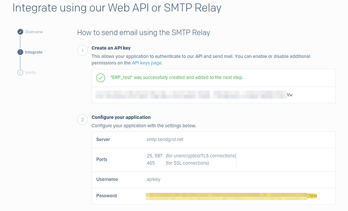Select the Integrate step label

34,52
